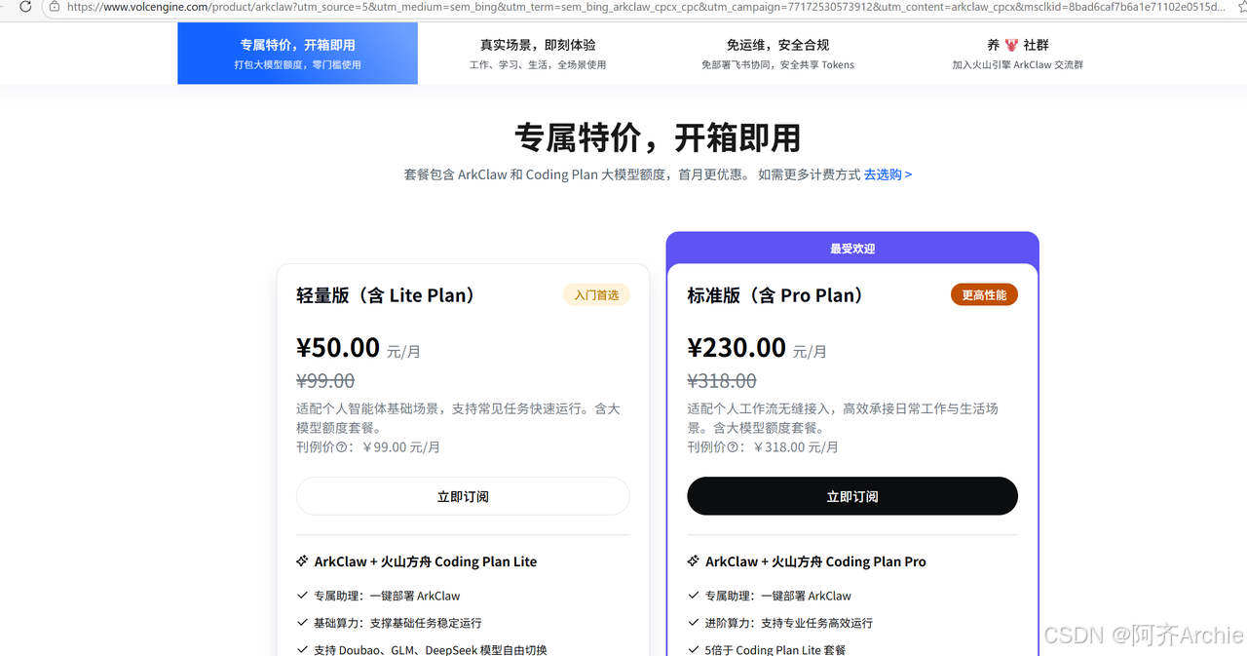The height and width of the screenshot is (656, 1247).
Task: Click the diamond icon before ArkClaw + Coding Plan Lite
Action: [x=302, y=560]
